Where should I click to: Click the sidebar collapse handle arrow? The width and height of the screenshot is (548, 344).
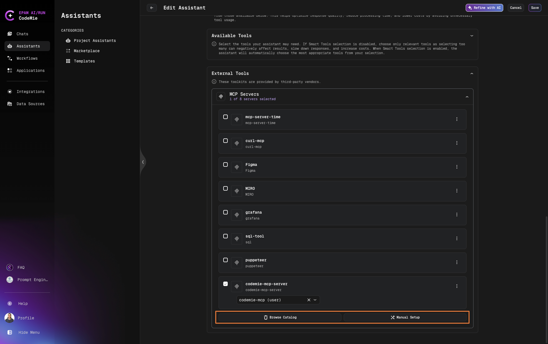tap(143, 162)
